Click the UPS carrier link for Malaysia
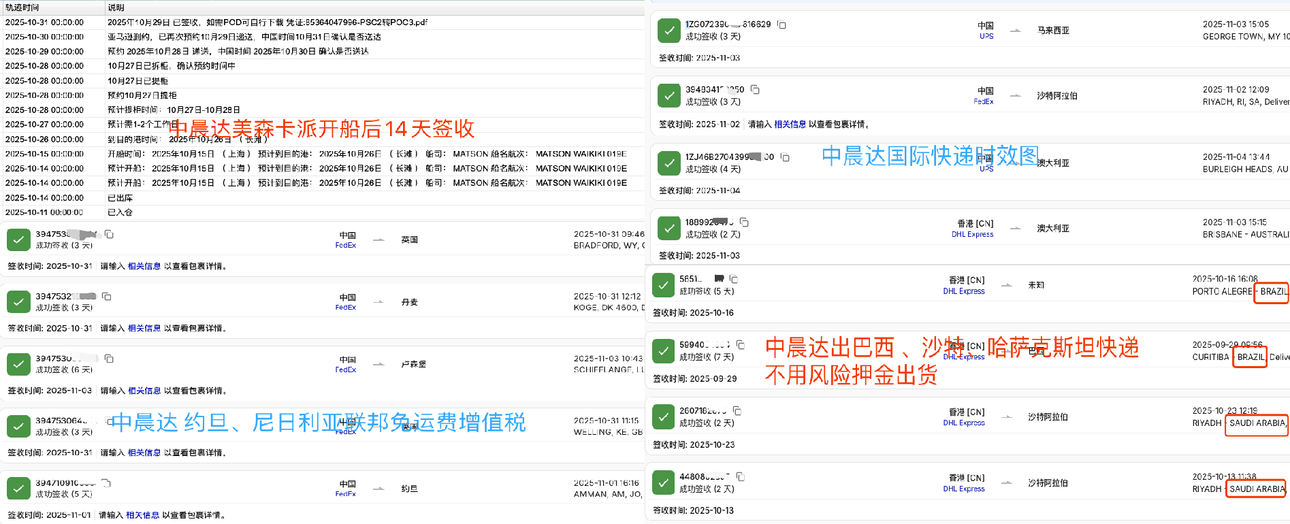The height and width of the screenshot is (524, 1290). click(986, 37)
